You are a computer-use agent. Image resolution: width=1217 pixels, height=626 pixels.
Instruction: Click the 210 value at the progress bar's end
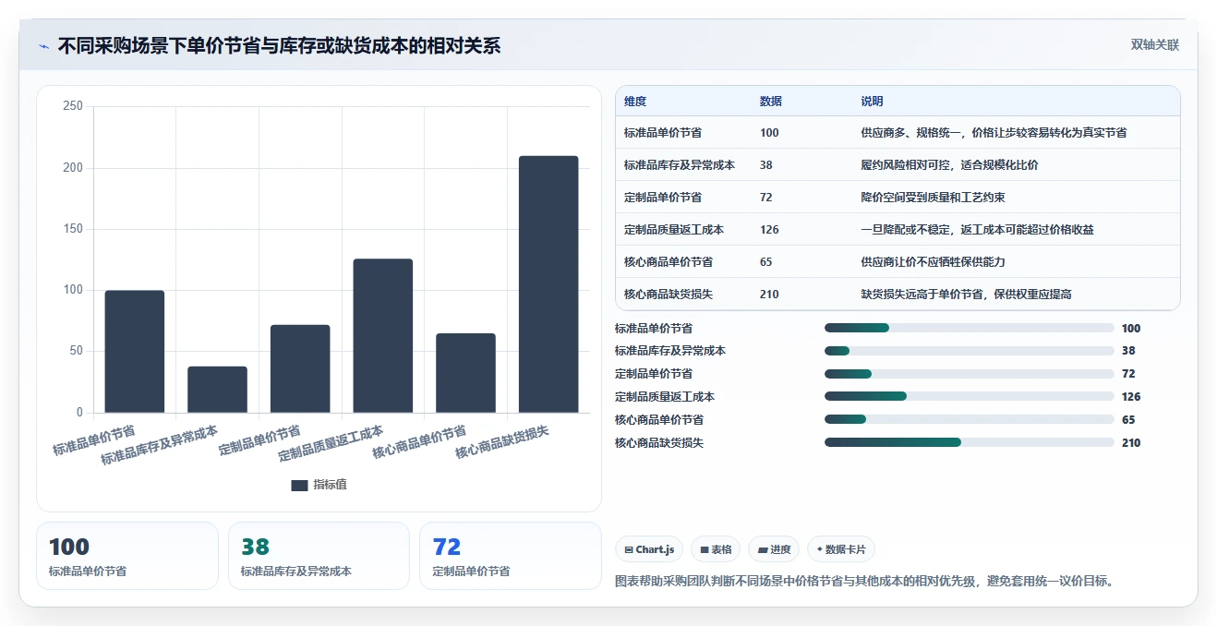tap(1131, 443)
